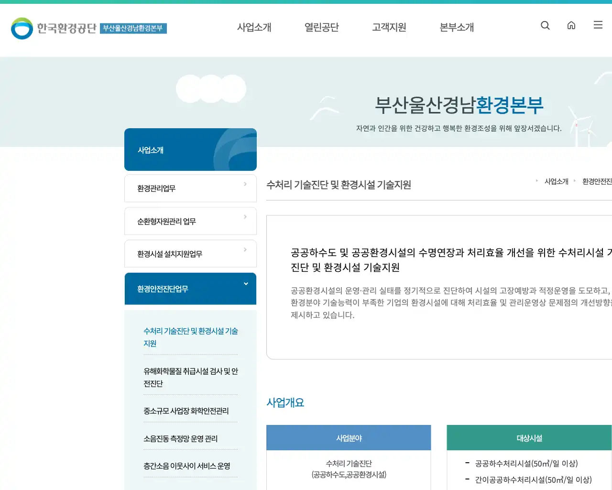
Task: Select 유해화학물질 취급시설 검사 및 안전진단
Action: [x=190, y=377]
